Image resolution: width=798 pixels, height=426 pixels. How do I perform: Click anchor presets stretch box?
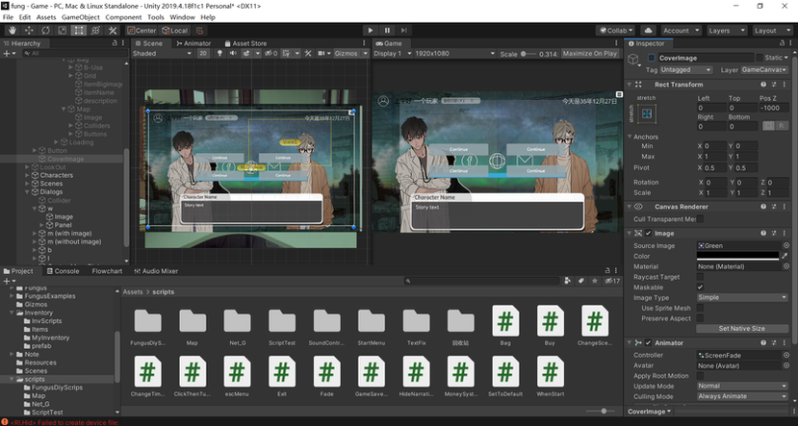(647, 113)
